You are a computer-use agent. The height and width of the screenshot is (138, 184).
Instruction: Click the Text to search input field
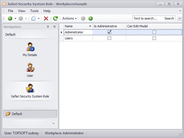(148, 18)
